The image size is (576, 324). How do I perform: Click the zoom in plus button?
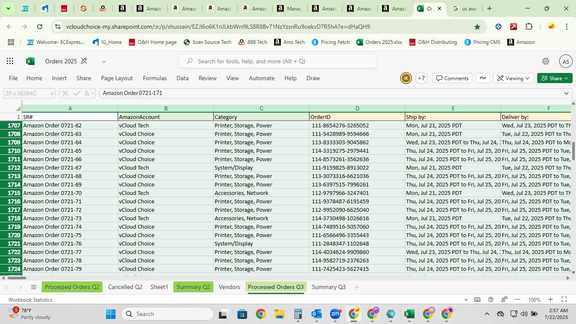point(550,300)
